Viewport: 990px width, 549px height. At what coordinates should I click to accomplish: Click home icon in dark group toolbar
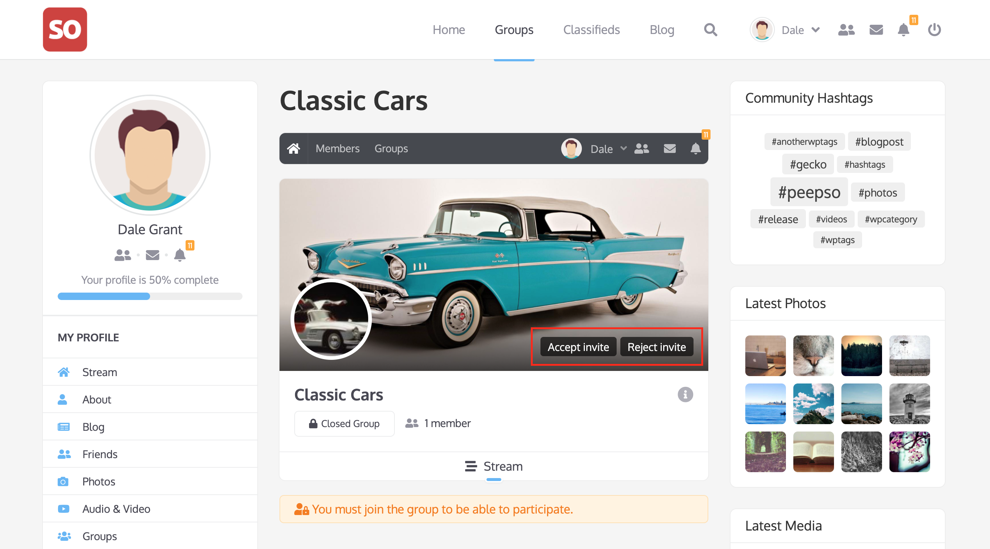tap(294, 148)
